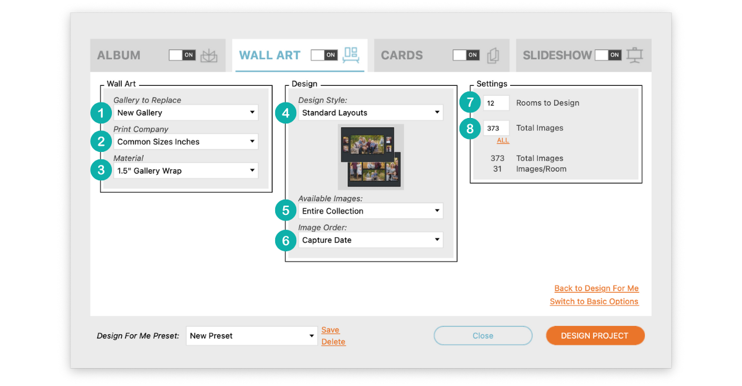Click the Rooms to Design number field

click(x=496, y=103)
